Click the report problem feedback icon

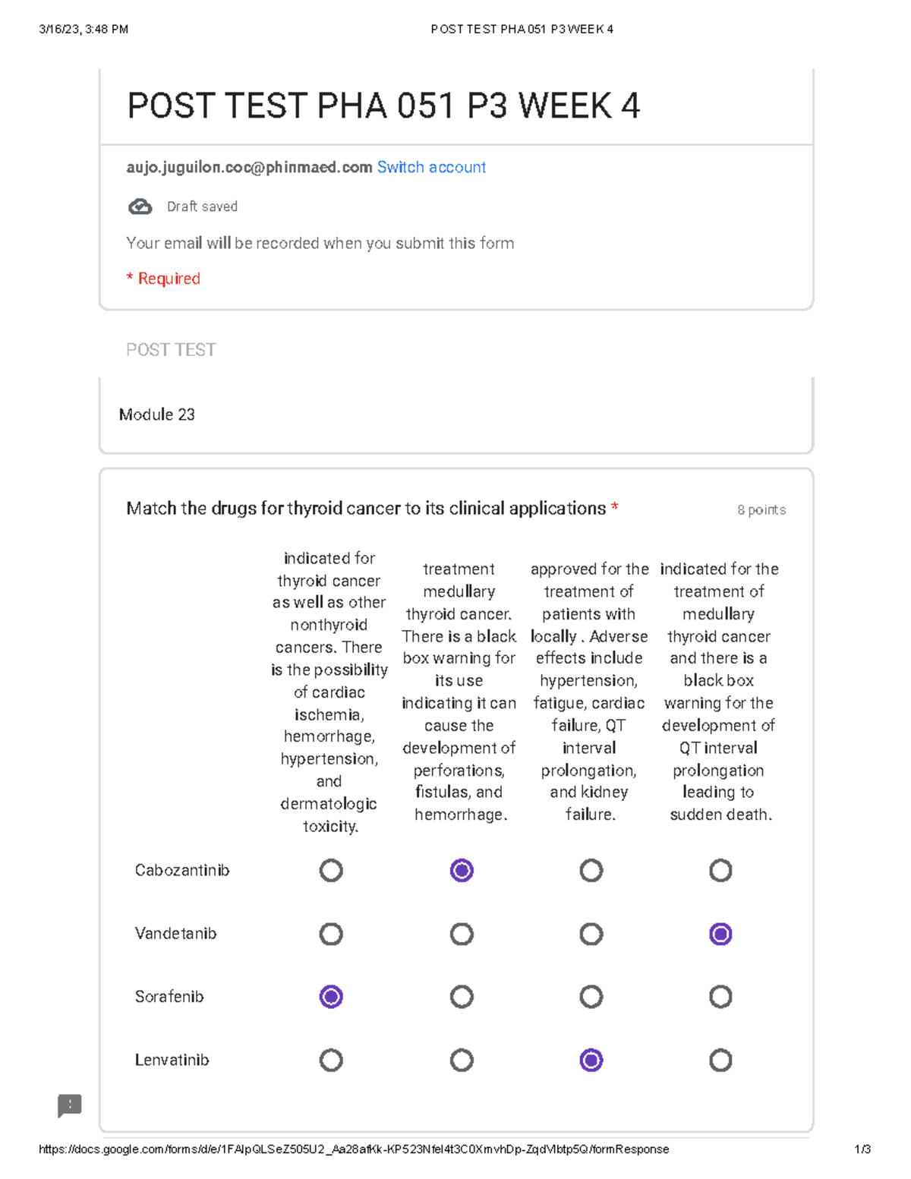(x=70, y=1105)
